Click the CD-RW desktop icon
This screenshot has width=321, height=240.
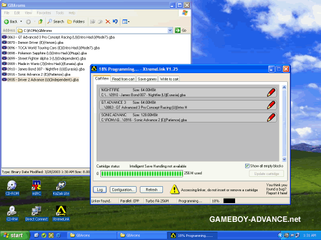point(12,214)
